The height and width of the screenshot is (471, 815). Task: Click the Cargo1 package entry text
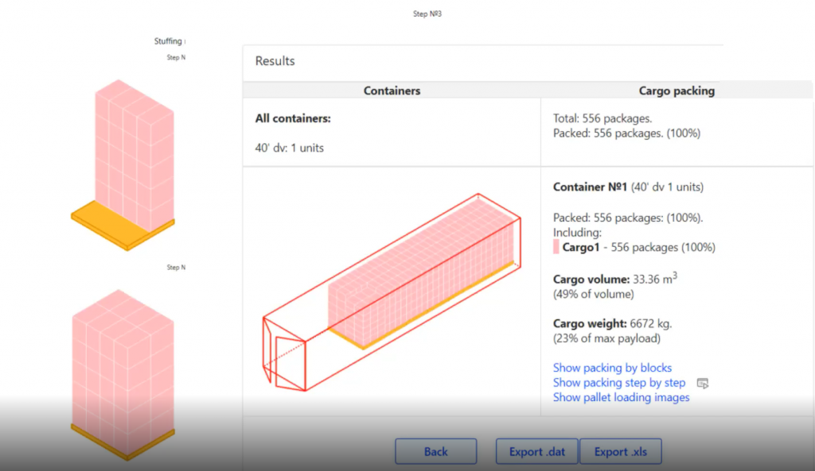pyautogui.click(x=638, y=247)
